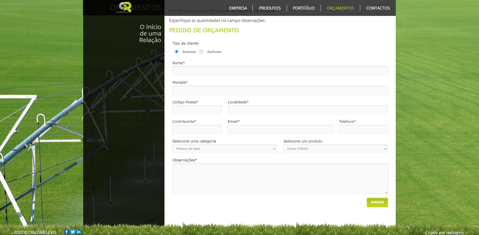
Task: Open the Facebook social icon in footer
Action: coord(66,232)
